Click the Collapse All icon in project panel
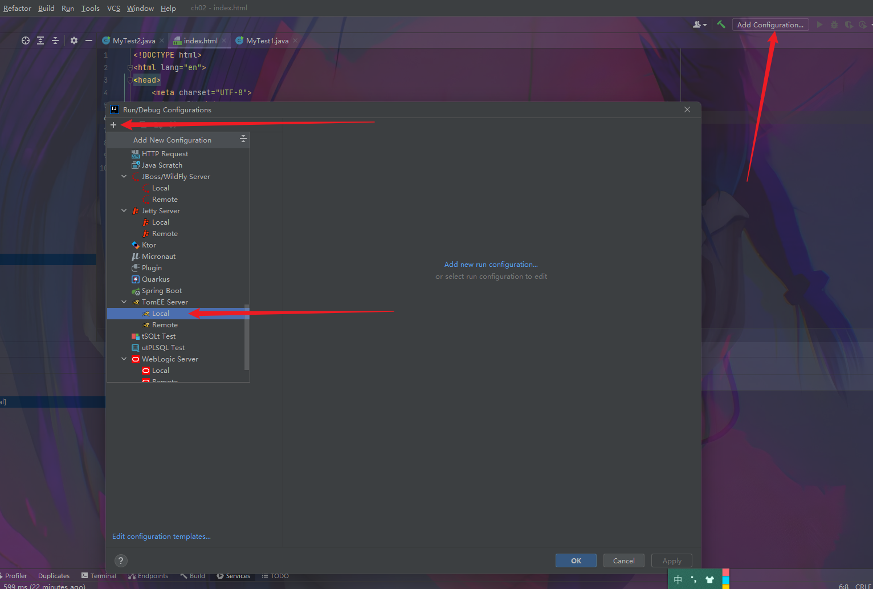Viewport: 873px width, 589px height. 55,40
